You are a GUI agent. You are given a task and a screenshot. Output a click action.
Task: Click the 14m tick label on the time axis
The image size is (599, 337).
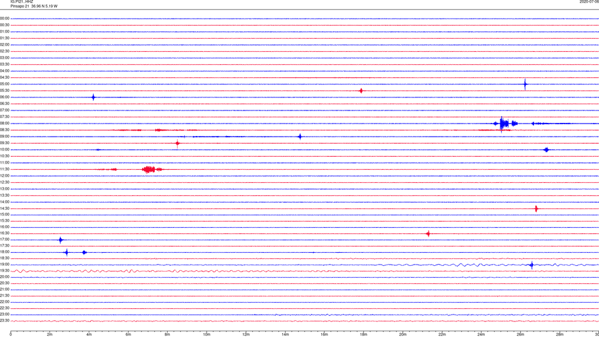pyautogui.click(x=285, y=335)
